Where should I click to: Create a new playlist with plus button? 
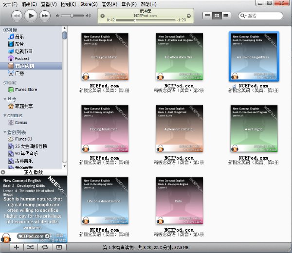pos(17,247)
